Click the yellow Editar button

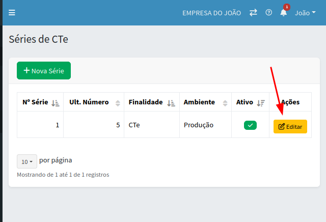290,126
